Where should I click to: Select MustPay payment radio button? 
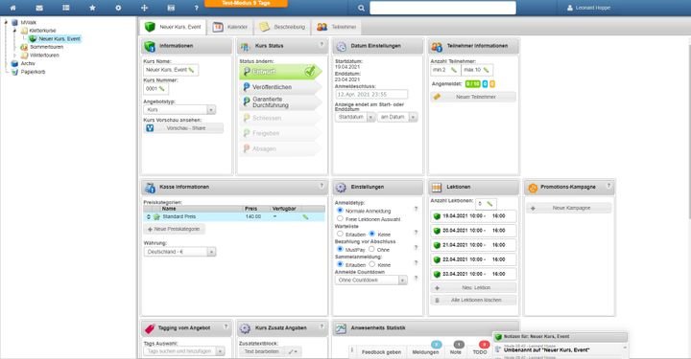[x=340, y=249]
